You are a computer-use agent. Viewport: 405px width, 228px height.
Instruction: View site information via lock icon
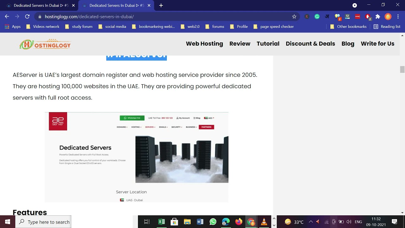(x=40, y=16)
